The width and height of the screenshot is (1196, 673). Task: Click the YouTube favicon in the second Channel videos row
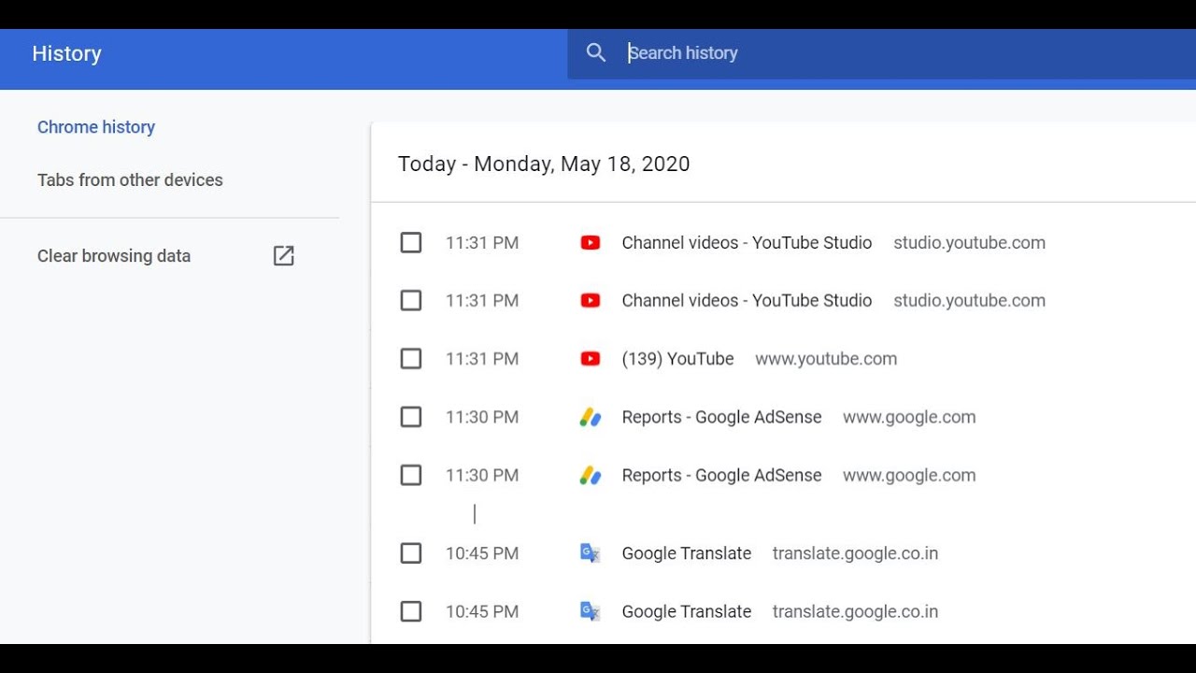pyautogui.click(x=590, y=301)
